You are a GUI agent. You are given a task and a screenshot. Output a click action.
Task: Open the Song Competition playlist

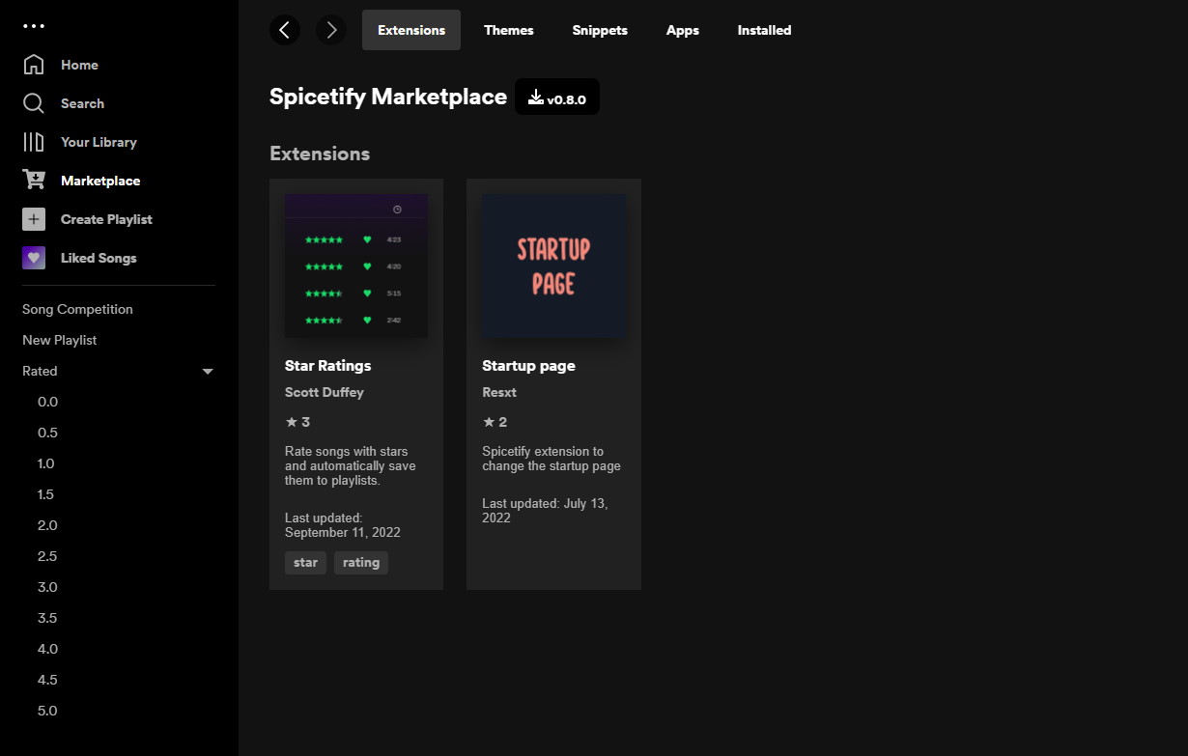coord(77,309)
